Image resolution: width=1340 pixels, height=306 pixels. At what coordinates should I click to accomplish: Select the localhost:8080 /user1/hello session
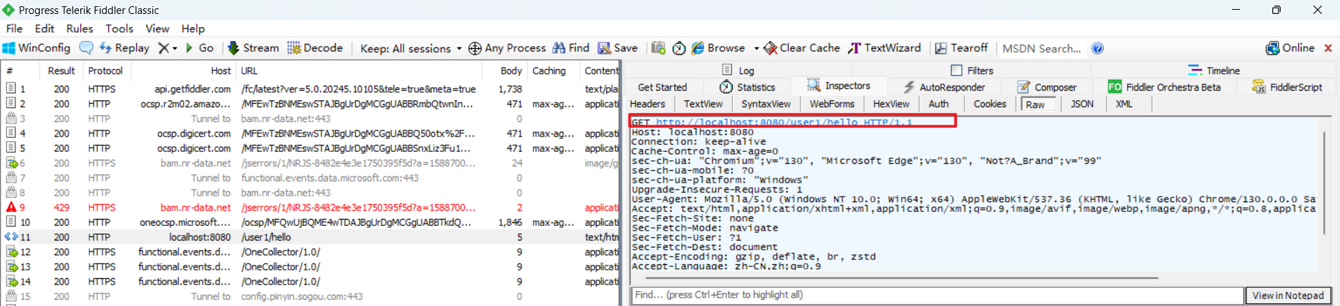(311, 237)
